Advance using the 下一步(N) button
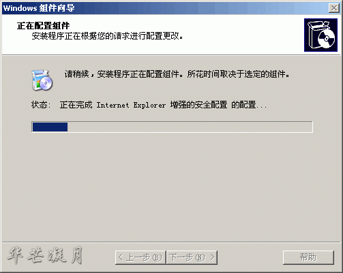 [x=192, y=257]
